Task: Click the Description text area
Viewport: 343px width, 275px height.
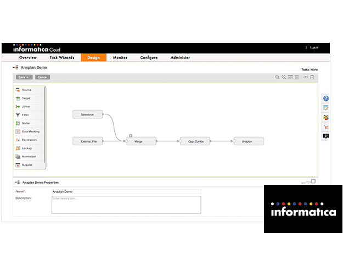Action: (x=126, y=205)
